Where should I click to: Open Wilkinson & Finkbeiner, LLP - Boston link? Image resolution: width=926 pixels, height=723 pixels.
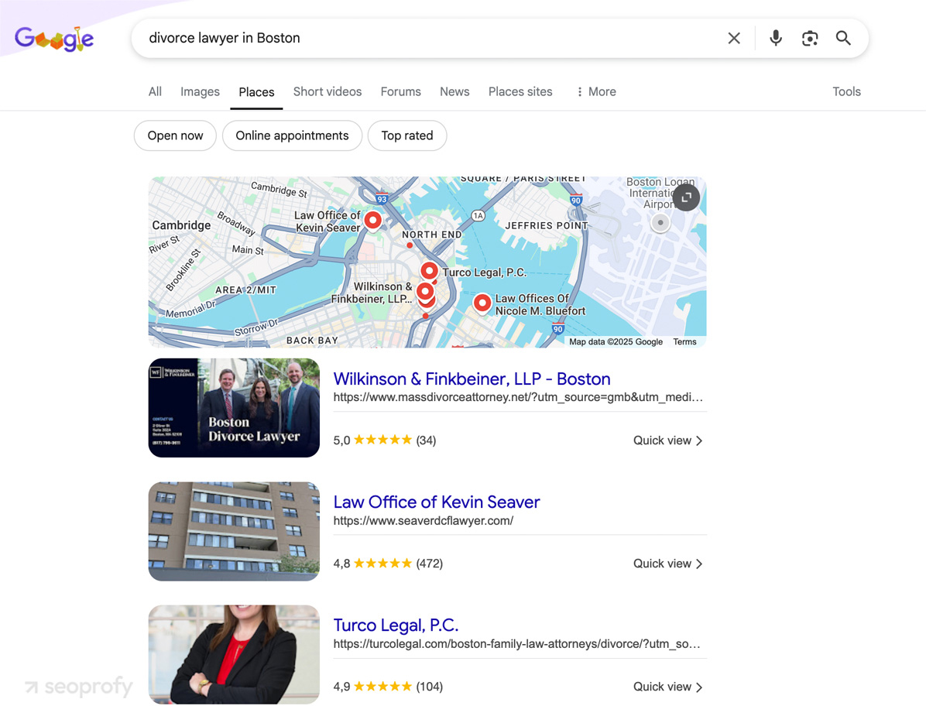click(472, 379)
